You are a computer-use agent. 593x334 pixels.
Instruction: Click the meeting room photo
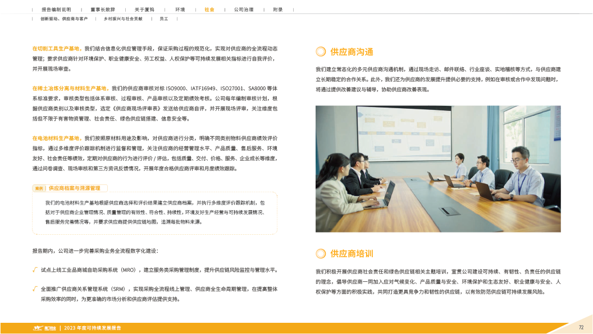[x=438, y=169]
